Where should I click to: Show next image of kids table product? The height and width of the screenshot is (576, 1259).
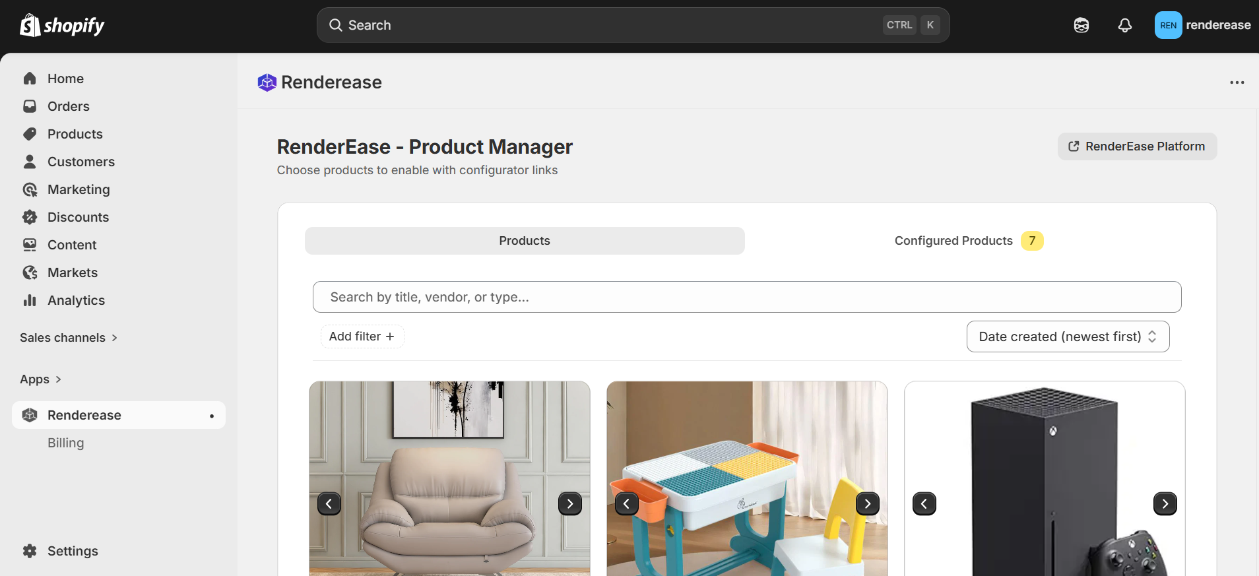pyautogui.click(x=868, y=504)
